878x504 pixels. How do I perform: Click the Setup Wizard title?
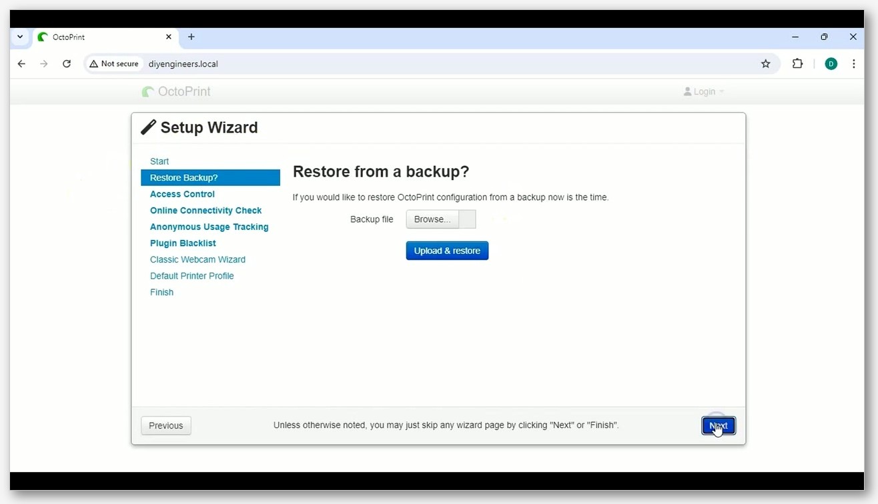click(209, 127)
